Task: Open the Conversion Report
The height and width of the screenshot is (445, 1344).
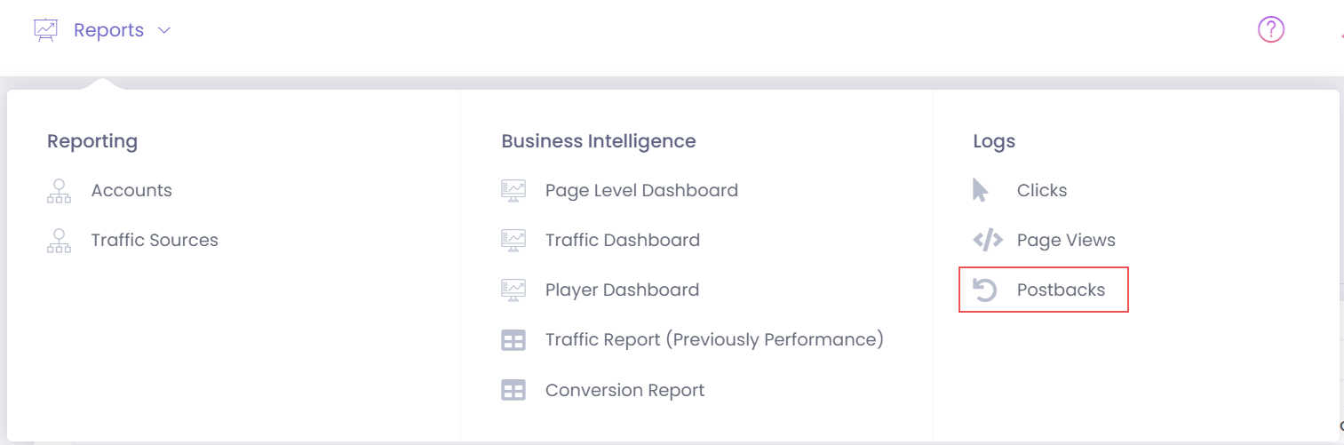Action: coord(624,390)
